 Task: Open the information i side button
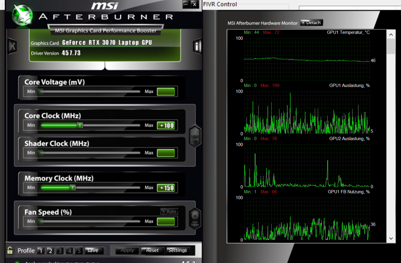point(197,46)
